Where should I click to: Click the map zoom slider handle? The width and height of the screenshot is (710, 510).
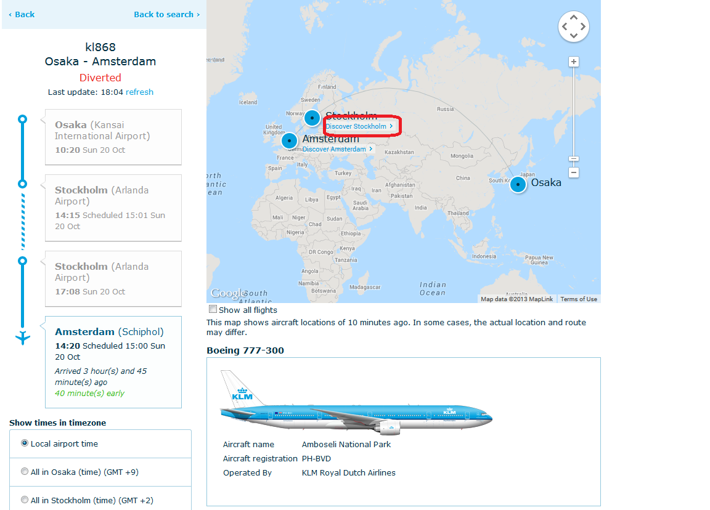pyautogui.click(x=574, y=159)
